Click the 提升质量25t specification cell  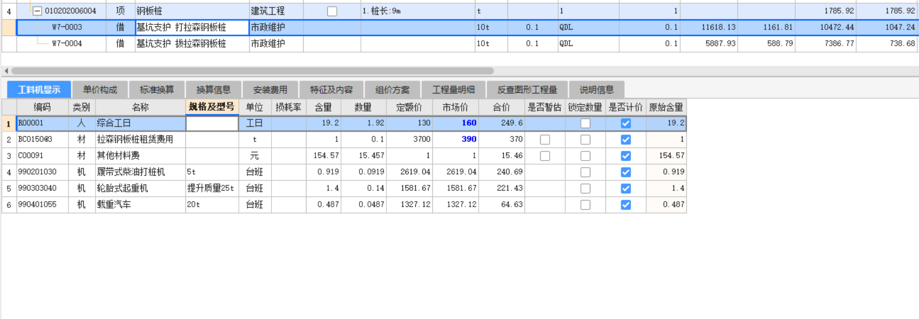click(x=212, y=188)
